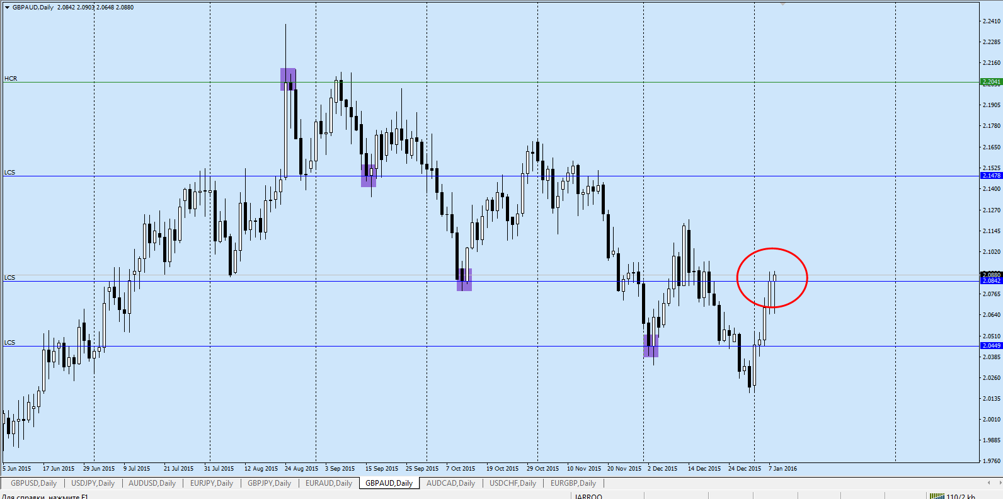Click the 7 Jan 2016 date label
Screen dimensions: 1003x499
tap(782, 469)
